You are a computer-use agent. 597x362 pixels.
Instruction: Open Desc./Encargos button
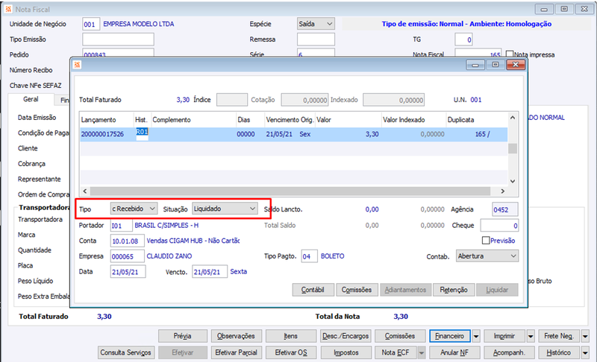pyautogui.click(x=346, y=336)
